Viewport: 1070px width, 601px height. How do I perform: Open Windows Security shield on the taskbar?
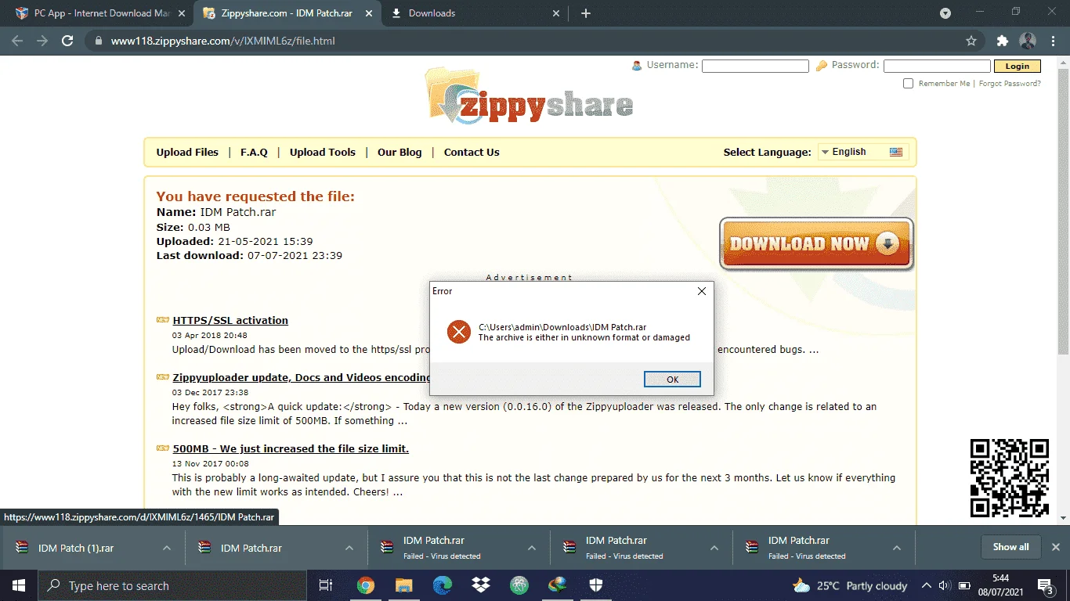pos(596,585)
